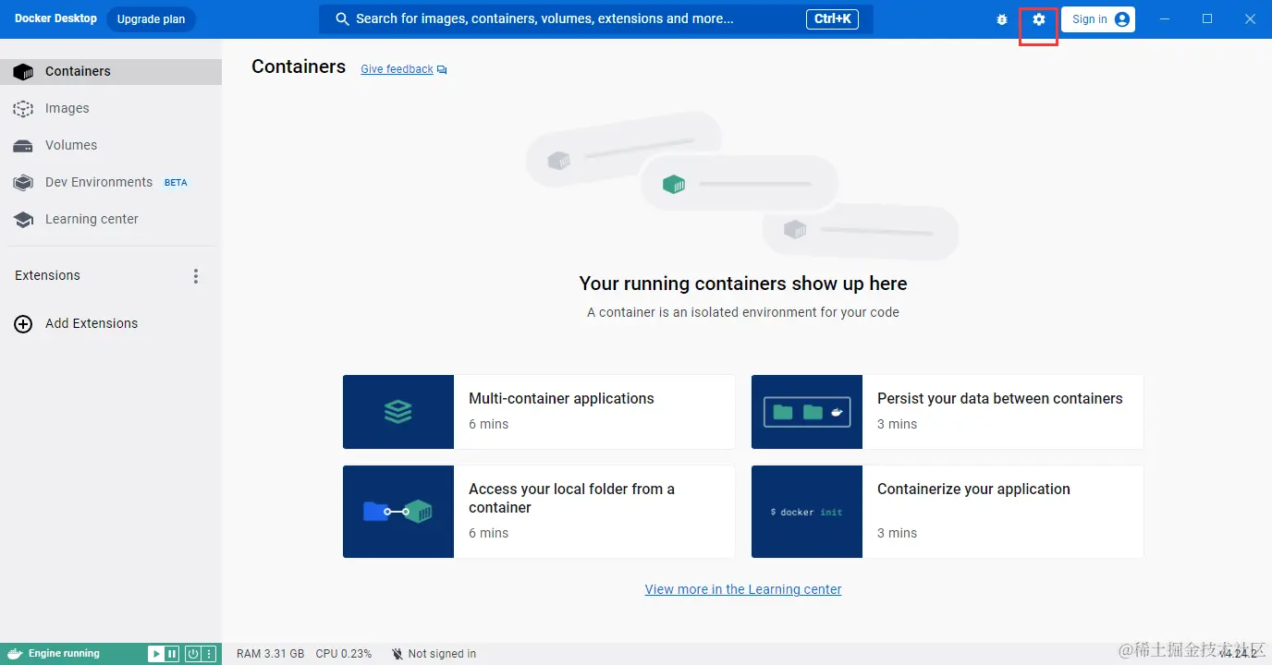Open Access your local folder guide
1272x665 pixels.
coord(539,512)
